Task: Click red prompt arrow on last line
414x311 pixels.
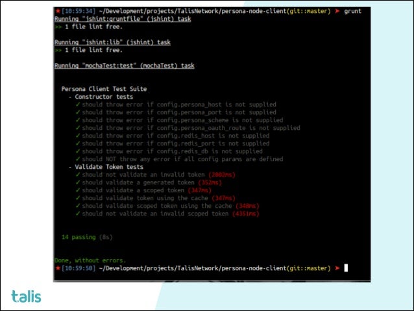Action: 337,268
